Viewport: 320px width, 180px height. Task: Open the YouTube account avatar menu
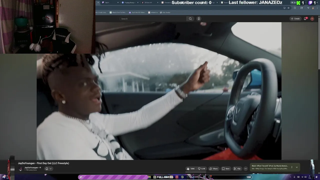[312, 19]
